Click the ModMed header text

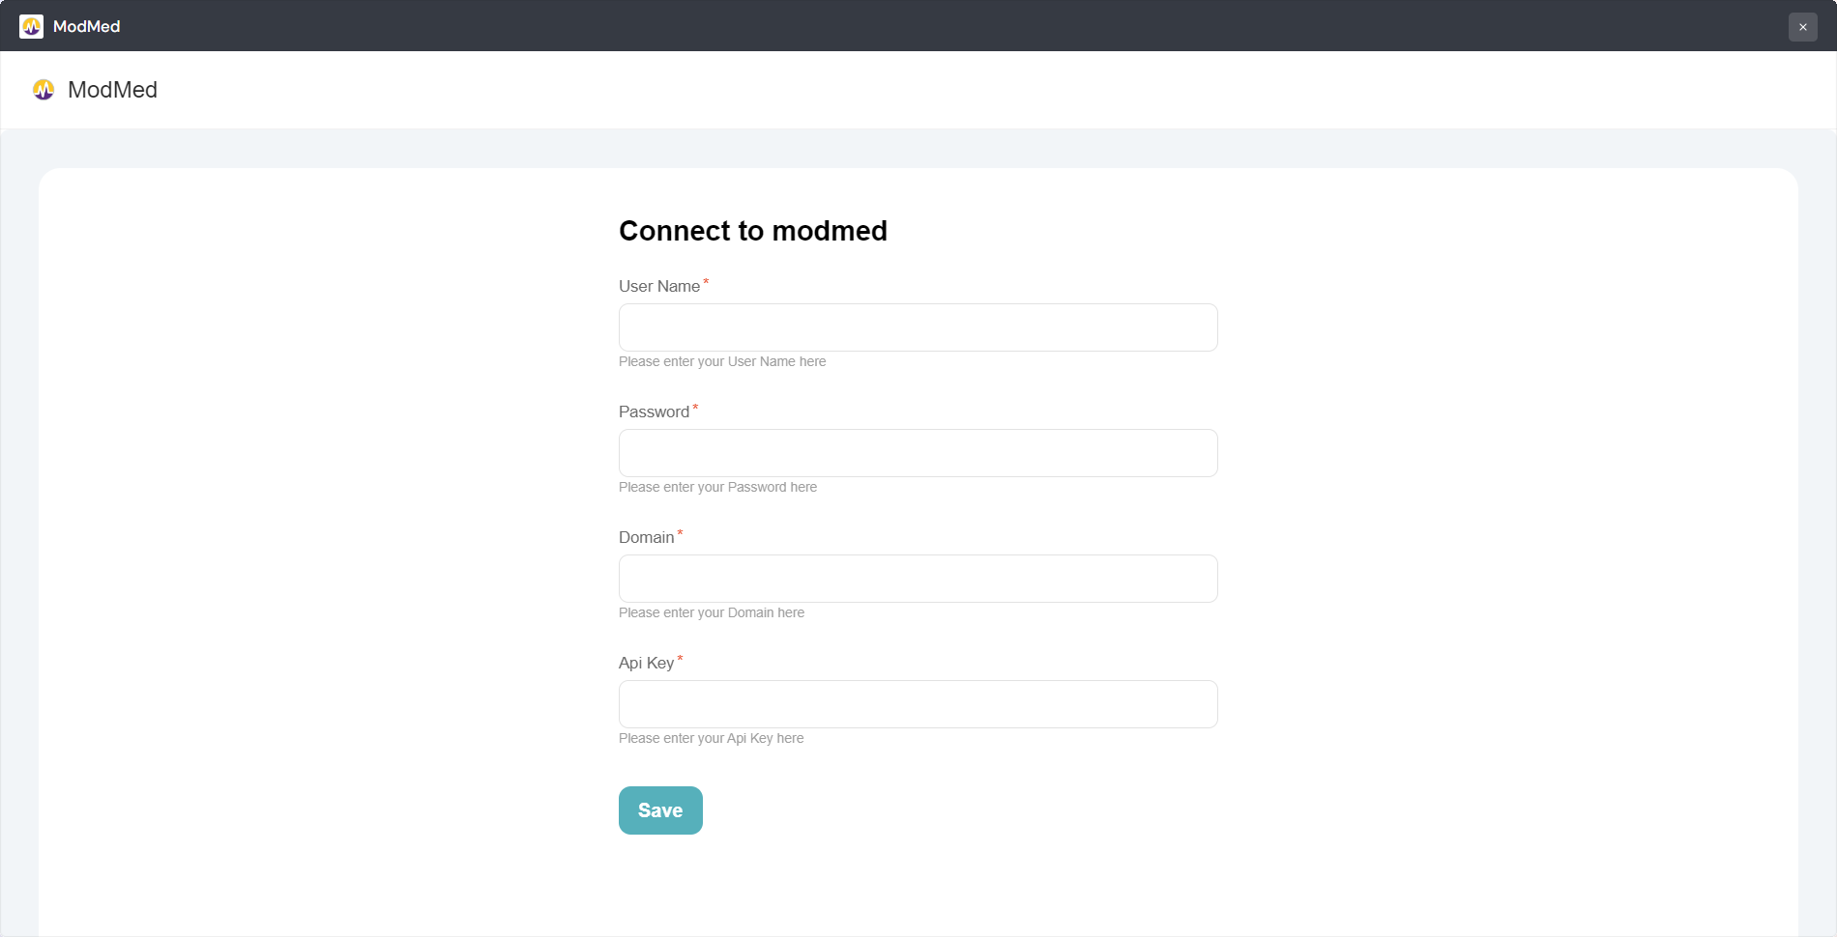[x=113, y=89]
